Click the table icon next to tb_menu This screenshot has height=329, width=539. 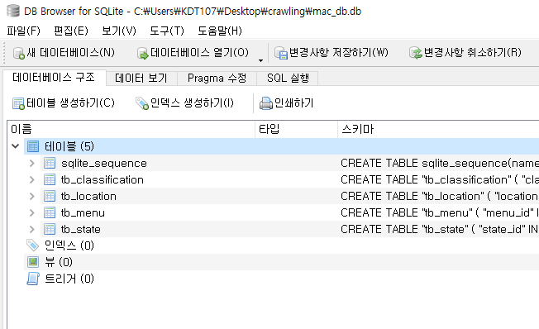click(50, 212)
